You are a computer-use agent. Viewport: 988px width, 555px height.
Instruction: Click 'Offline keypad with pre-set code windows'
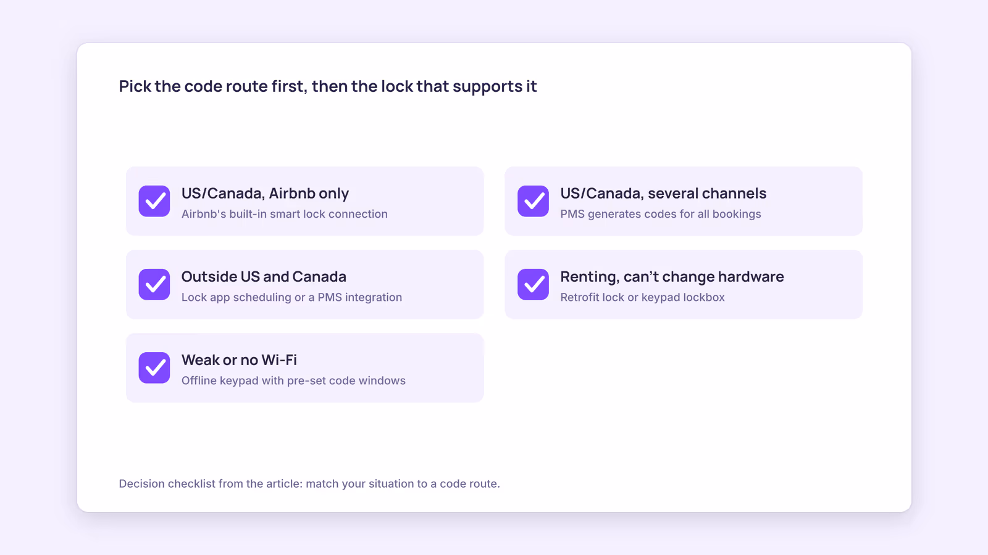(x=293, y=380)
